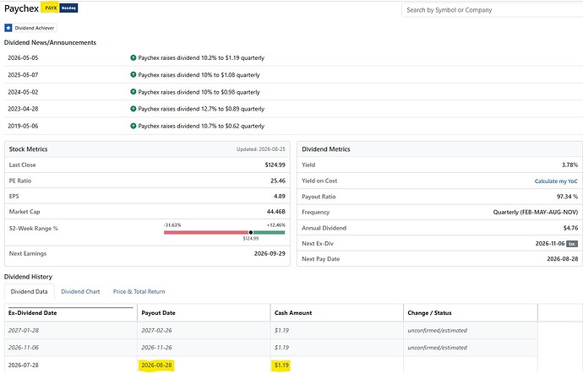Click unconfirmed/estimated status in 2027-01-28 row

pyautogui.click(x=438, y=330)
